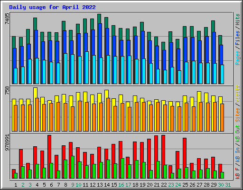The image size is (243, 190).
Task: Click green day 10 label on axis
Action: click(78, 185)
